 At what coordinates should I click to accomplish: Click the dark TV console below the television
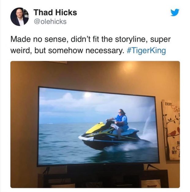[x=103, y=179]
